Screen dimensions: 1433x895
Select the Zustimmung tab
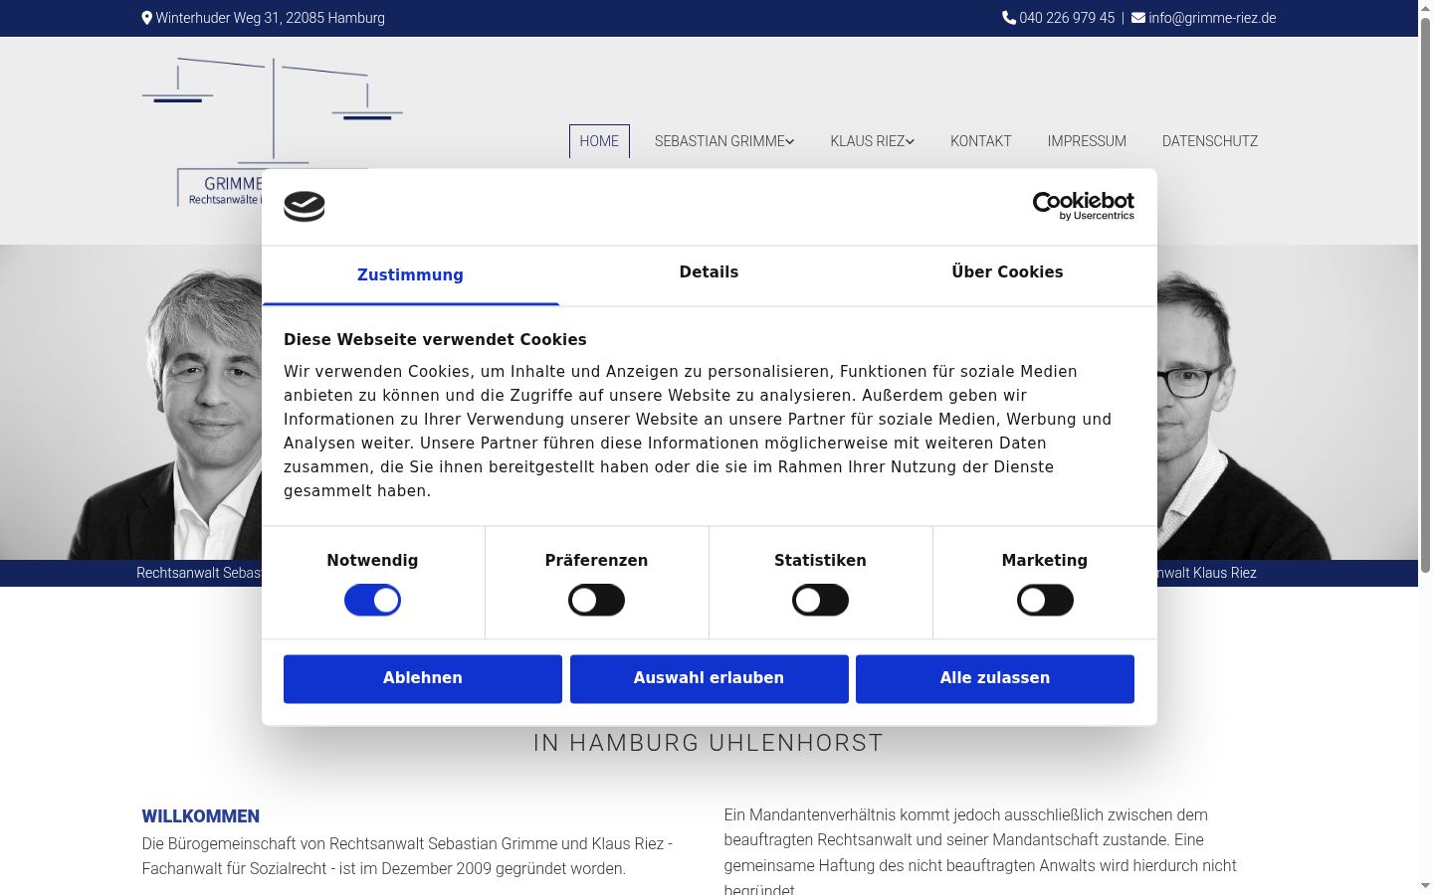click(410, 275)
